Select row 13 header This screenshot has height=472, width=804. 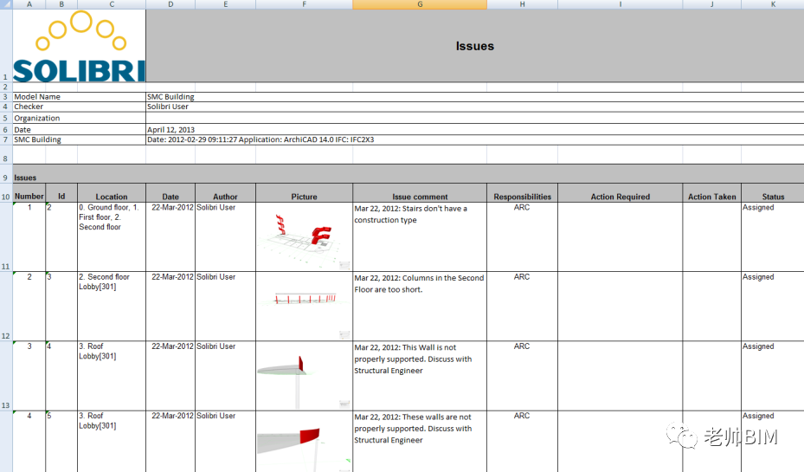(6, 376)
